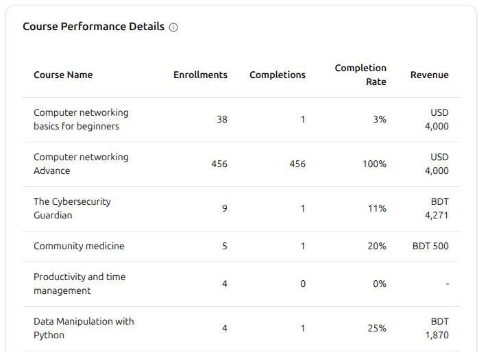Click the 100% completion rate value

click(x=374, y=164)
